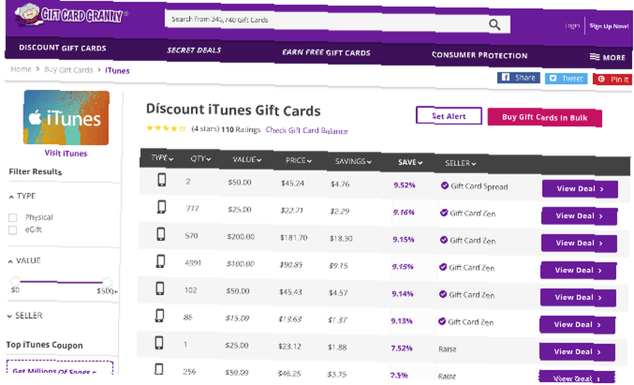
Task: View Deal for the $13.63 card
Action: point(578,325)
